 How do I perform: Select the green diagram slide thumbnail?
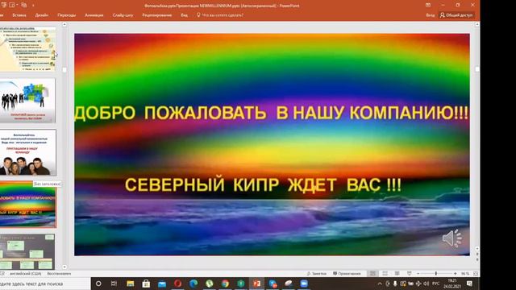(x=27, y=251)
